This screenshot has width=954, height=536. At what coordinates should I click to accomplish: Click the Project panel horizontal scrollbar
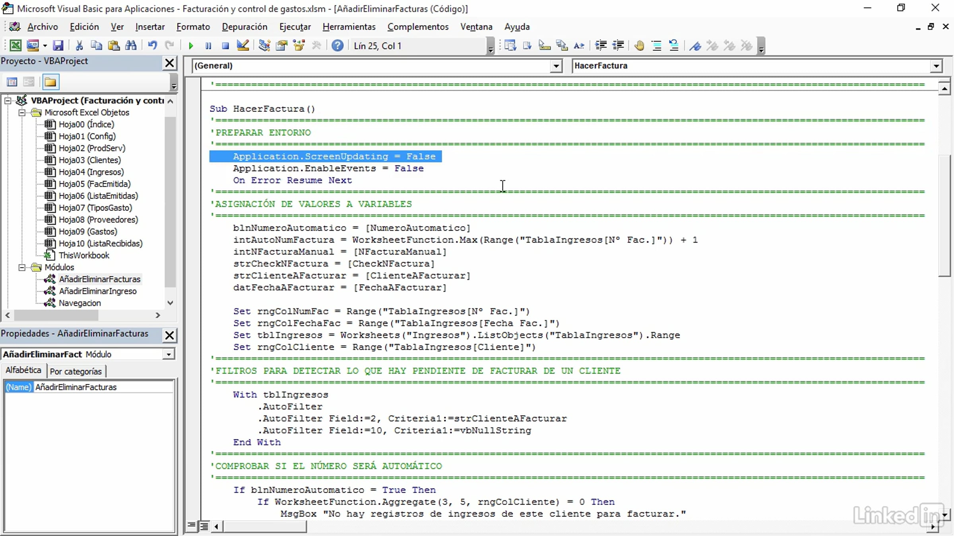pyautogui.click(x=56, y=315)
